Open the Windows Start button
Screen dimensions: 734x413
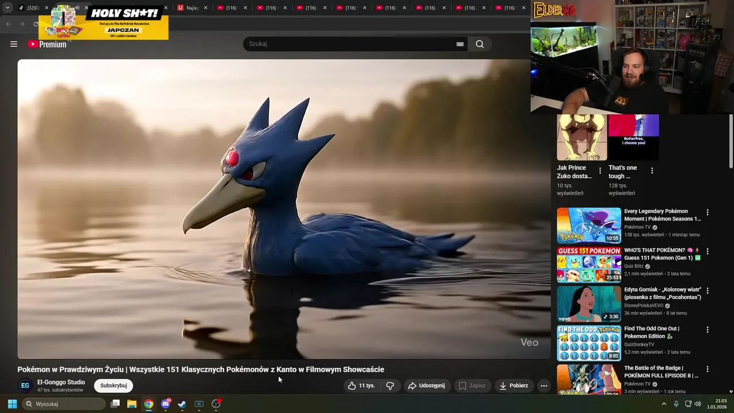click(x=12, y=404)
